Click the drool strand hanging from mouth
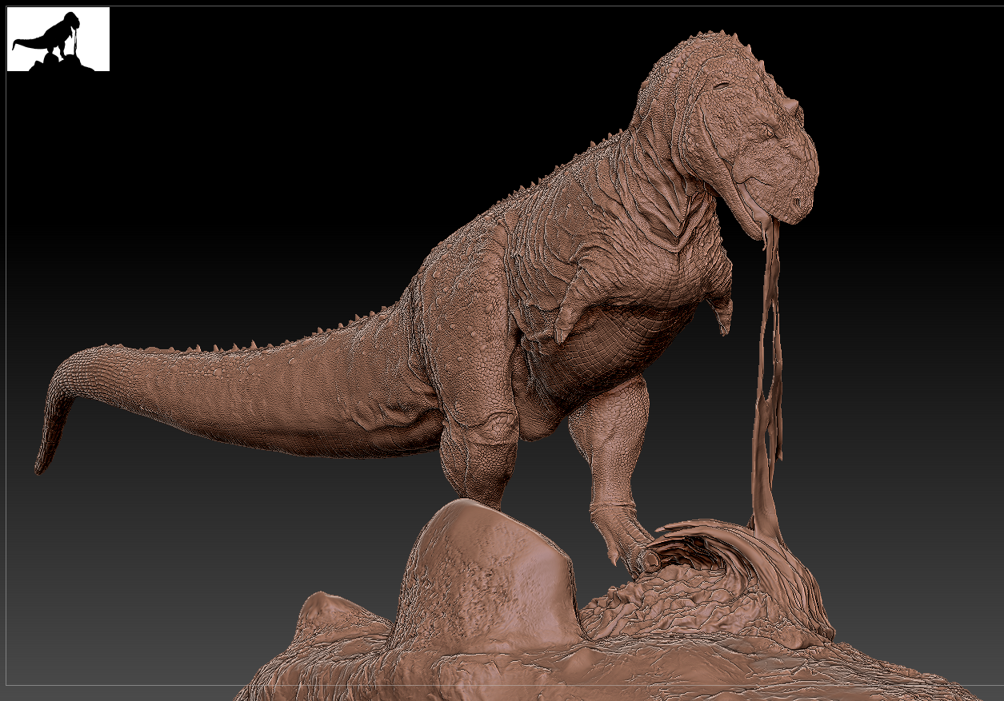This screenshot has width=1004, height=701. click(x=768, y=360)
